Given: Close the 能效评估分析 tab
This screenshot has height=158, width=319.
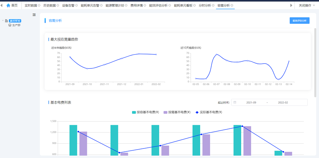Looking at the screenshot, I should (170, 5).
